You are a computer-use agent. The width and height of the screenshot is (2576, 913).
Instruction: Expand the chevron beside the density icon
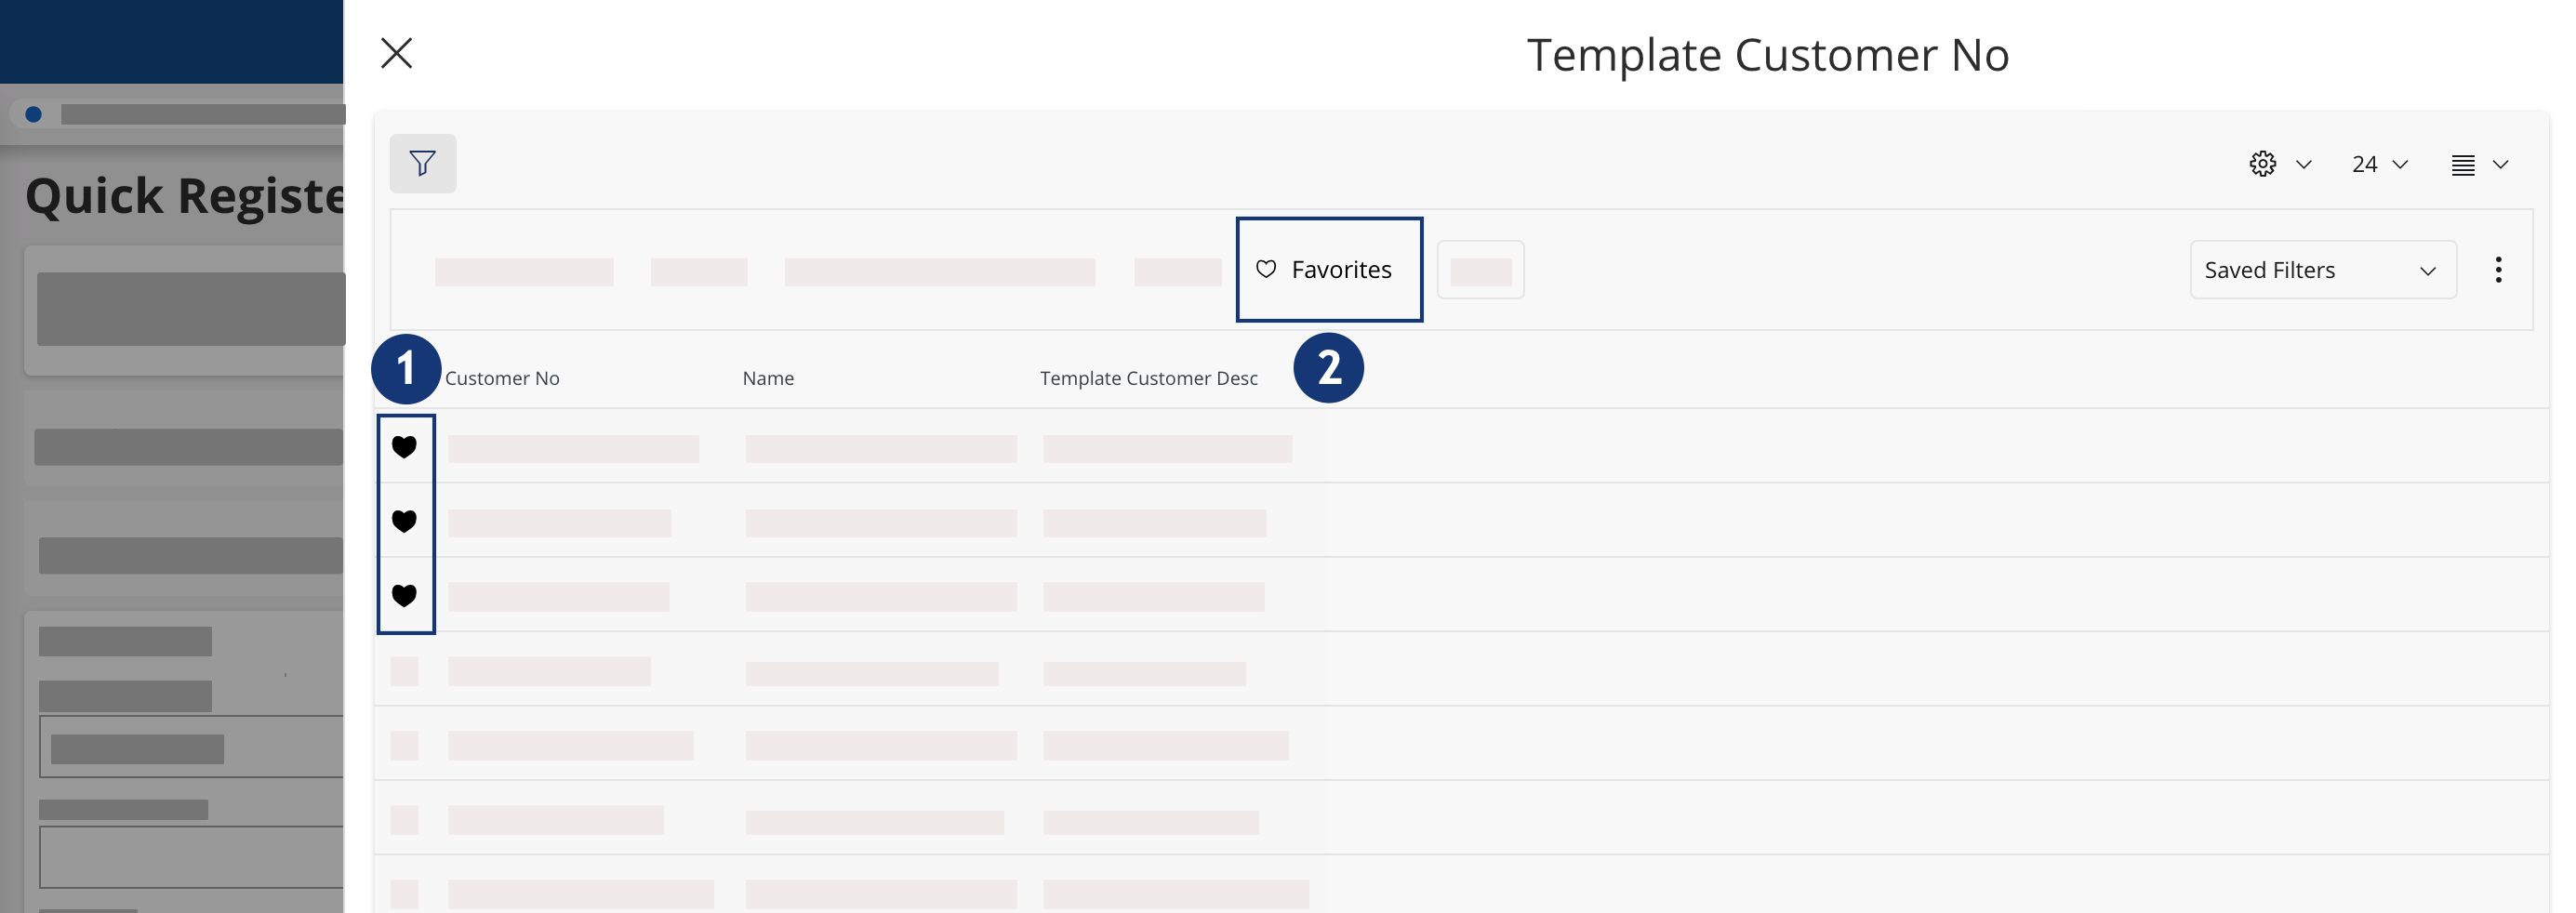(x=2500, y=165)
